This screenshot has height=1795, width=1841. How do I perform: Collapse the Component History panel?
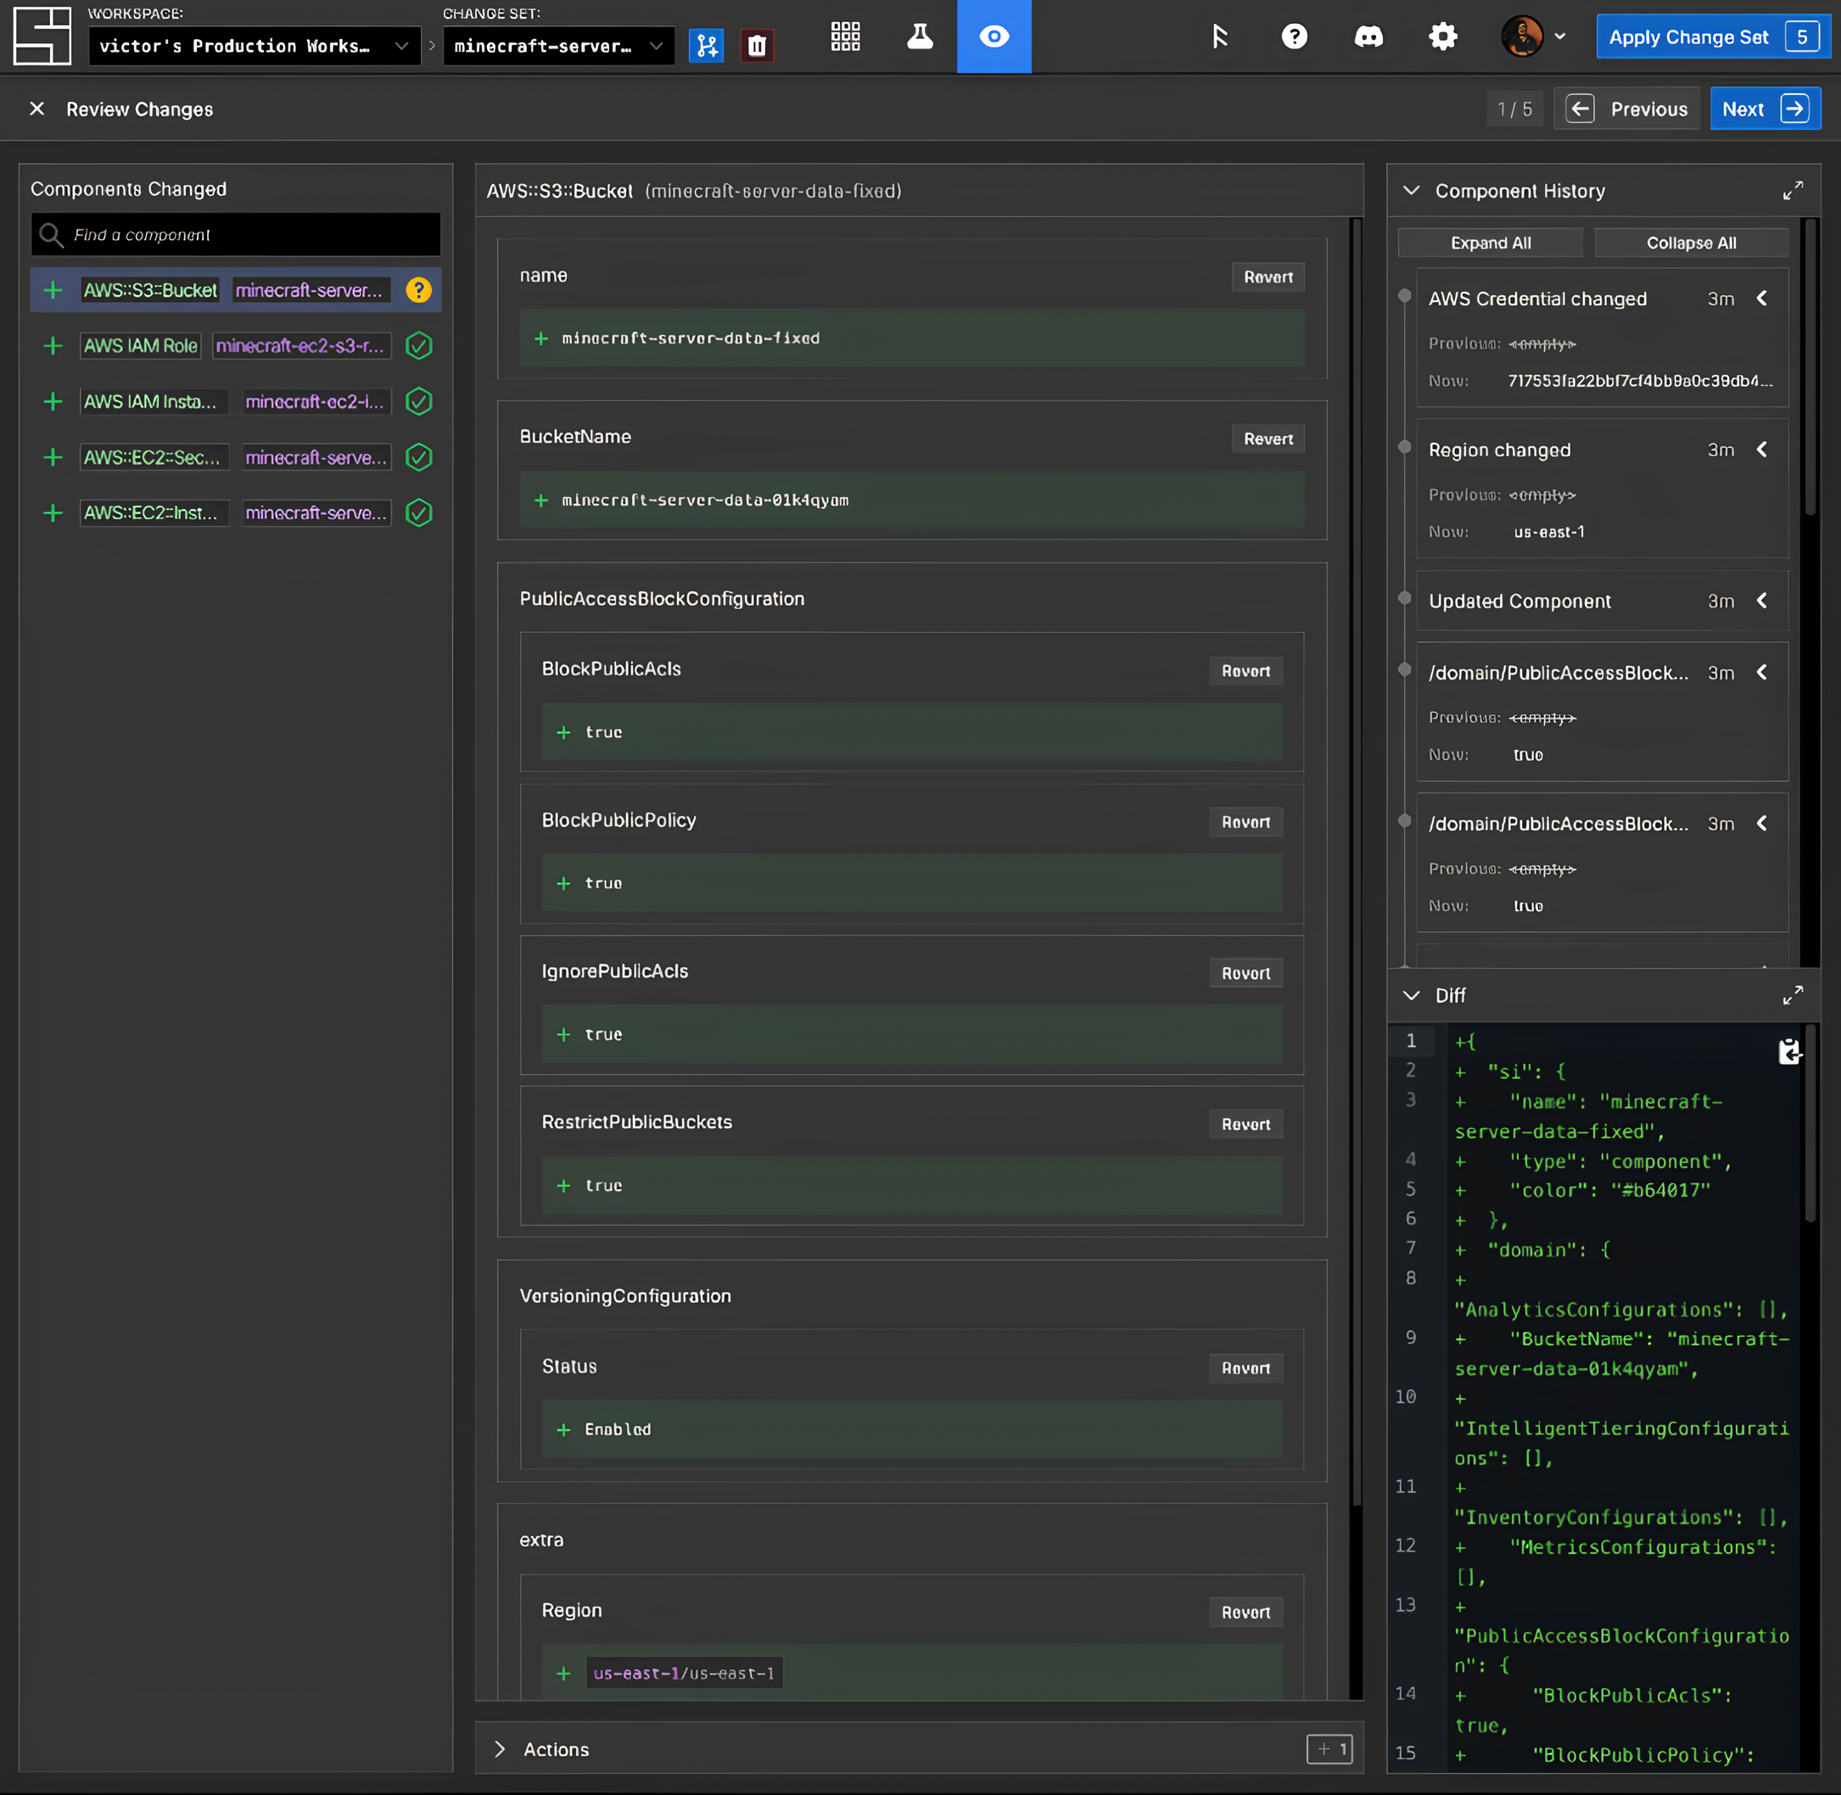[x=1411, y=190]
